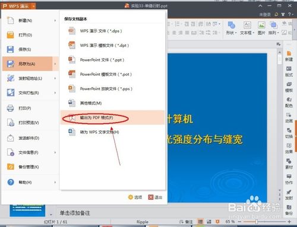297x227 pixels.
Task: Click the 65 % zoom level
Action: coord(230,222)
